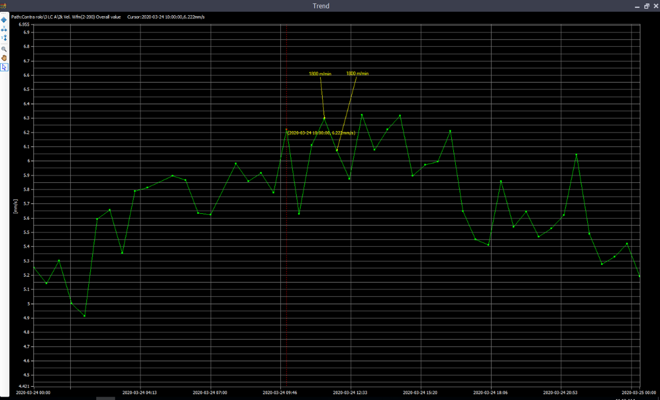This screenshot has height=400, width=660.
Task: Click the 2020-03-24 18:06 time axis label
Action: click(x=490, y=392)
